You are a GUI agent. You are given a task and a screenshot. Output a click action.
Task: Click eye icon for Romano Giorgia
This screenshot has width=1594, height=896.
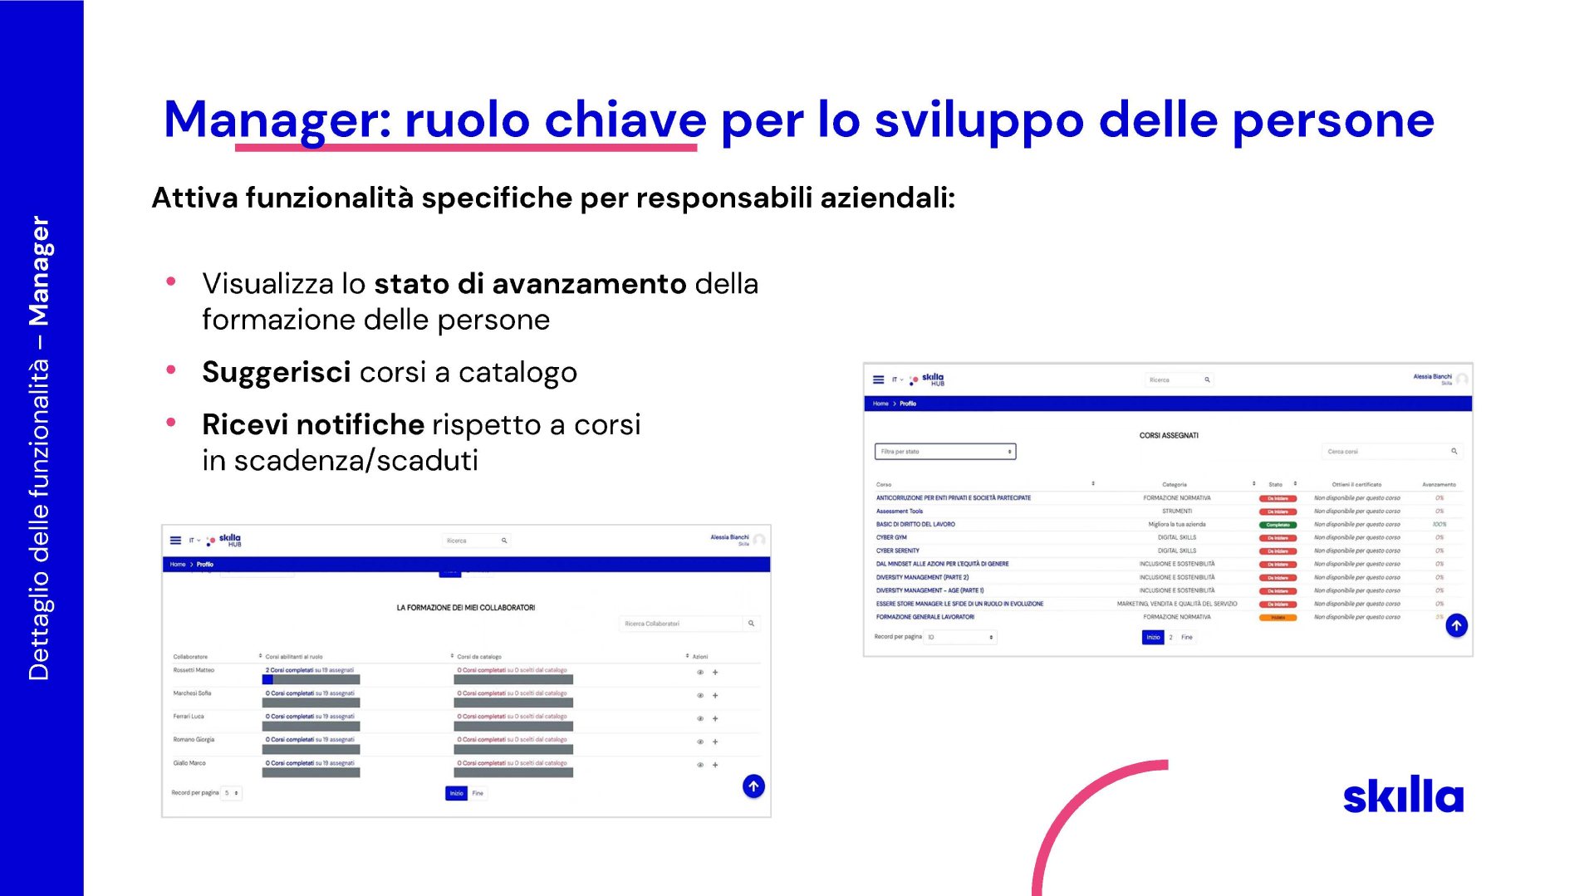click(700, 742)
